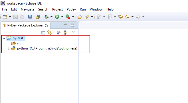Open the Project menu

pyautogui.click(x=57, y=9)
